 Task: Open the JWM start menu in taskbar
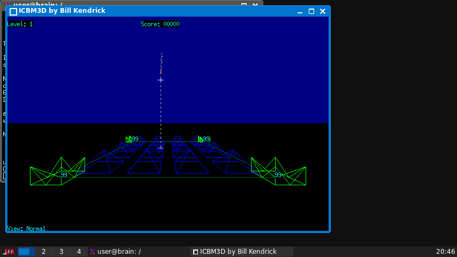point(9,252)
